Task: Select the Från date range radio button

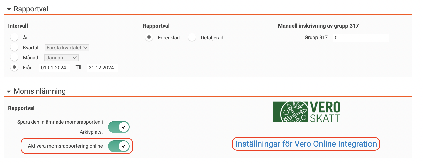Action: 14,67
